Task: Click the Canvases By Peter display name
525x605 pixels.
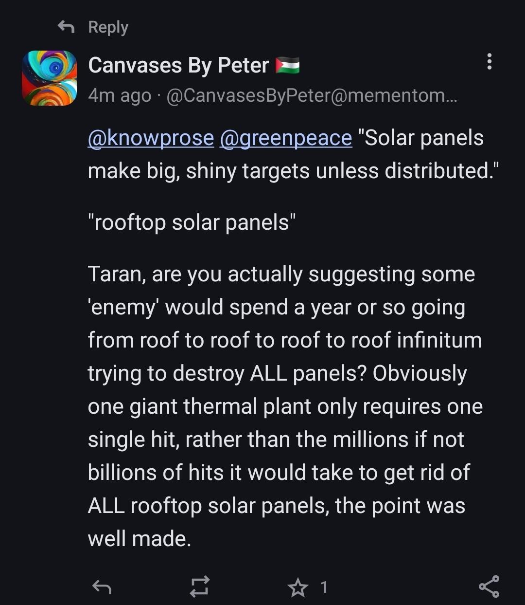Action: click(178, 65)
